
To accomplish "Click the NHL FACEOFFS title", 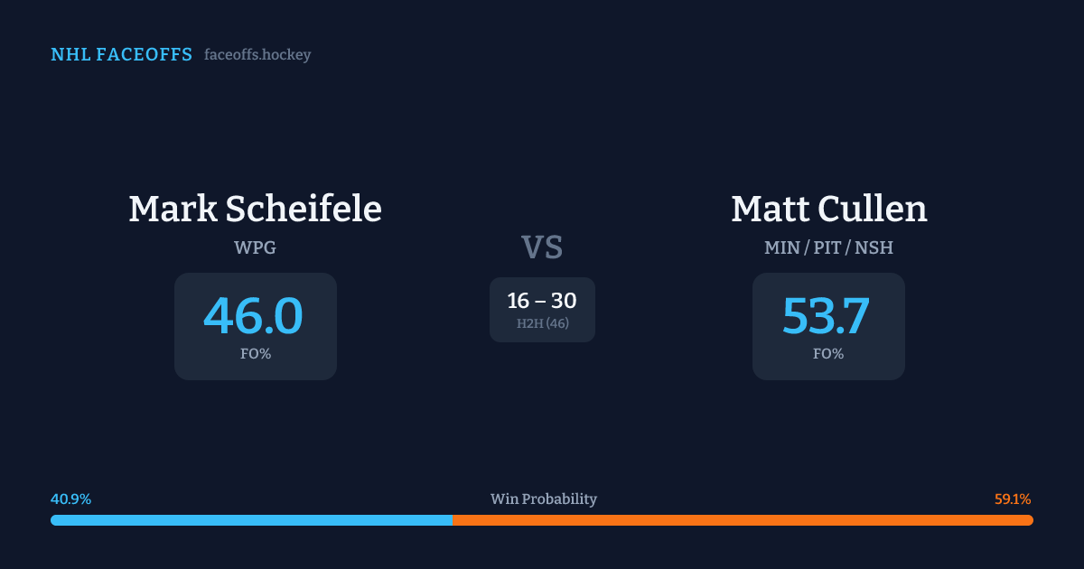I will [121, 55].
